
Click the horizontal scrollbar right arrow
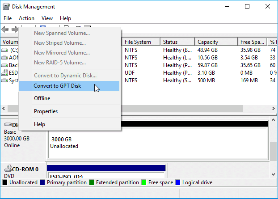(x=271, y=108)
